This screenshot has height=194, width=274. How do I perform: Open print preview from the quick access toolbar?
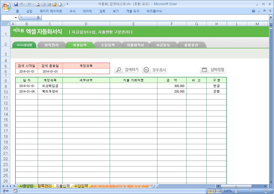[x=38, y=4]
